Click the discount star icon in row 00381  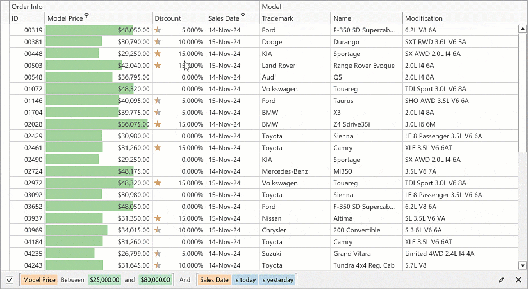point(158,41)
